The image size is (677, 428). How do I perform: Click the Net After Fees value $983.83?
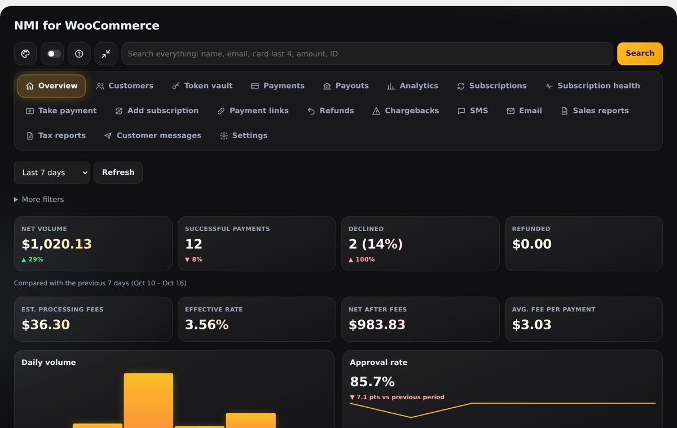[377, 325]
